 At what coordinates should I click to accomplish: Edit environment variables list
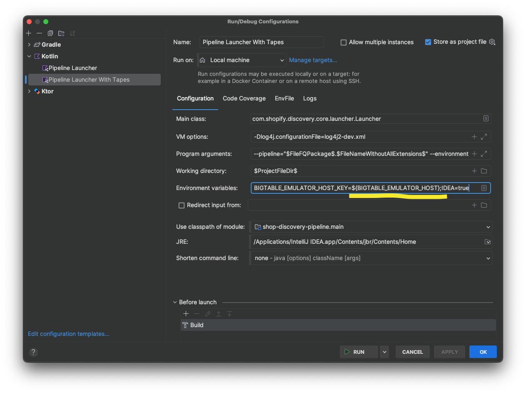(484, 188)
